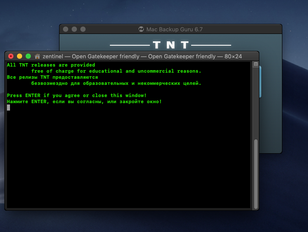Click the Russian 'Нажмите ENTER' line
308x232 pixels.
pos(84,101)
